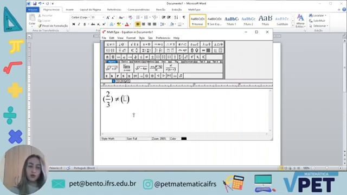Toggle subscript formatting in Word ribbon
347x195 pixels.
tap(99, 24)
